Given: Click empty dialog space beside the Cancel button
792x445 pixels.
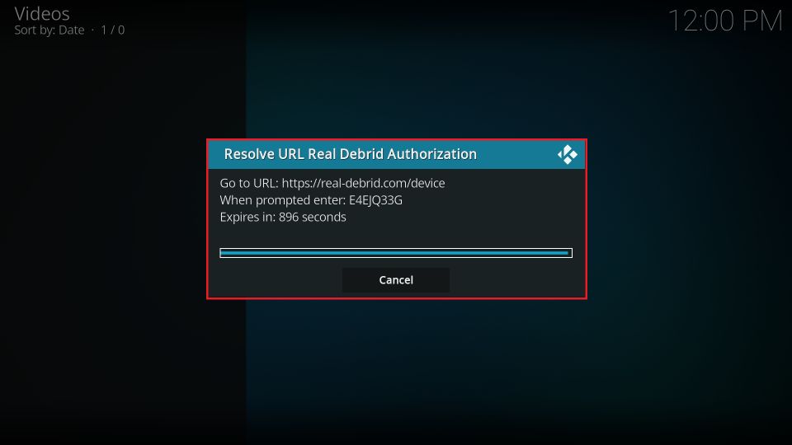Looking at the screenshot, I should pyautogui.click(x=515, y=280).
